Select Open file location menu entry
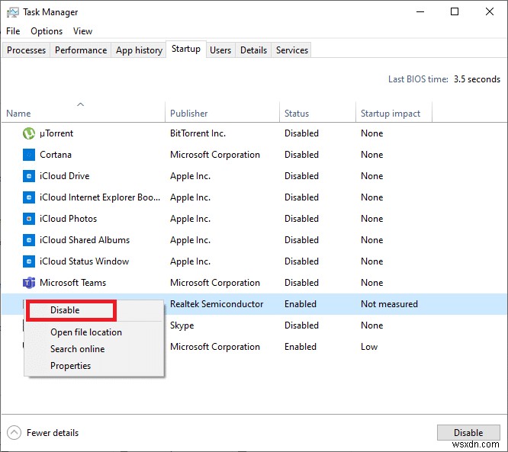 click(86, 332)
